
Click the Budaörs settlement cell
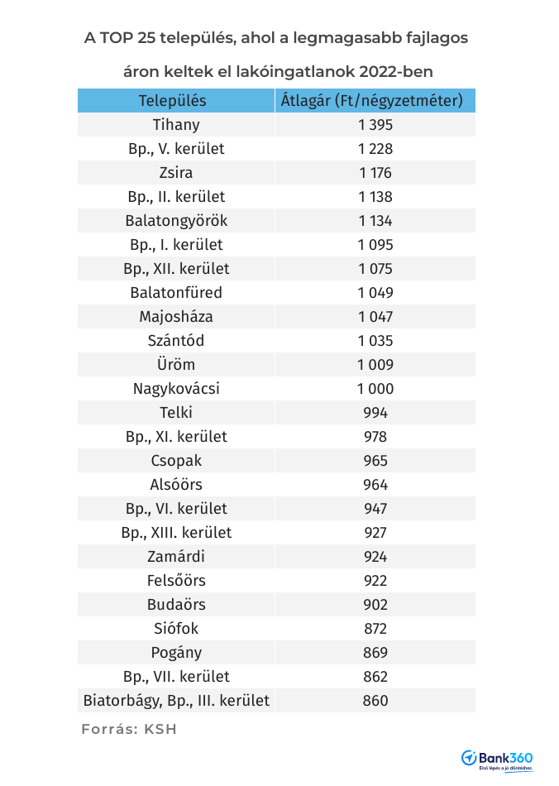coord(176,605)
